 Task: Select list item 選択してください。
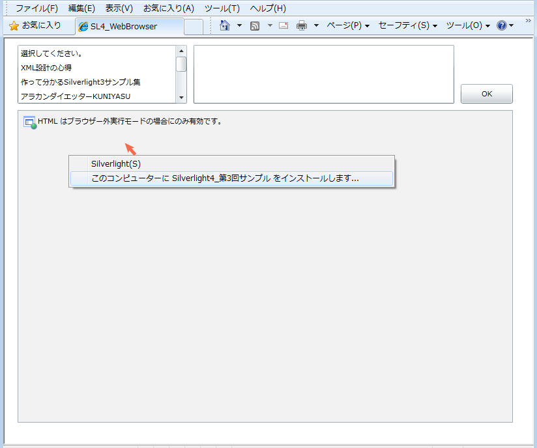pos(97,53)
